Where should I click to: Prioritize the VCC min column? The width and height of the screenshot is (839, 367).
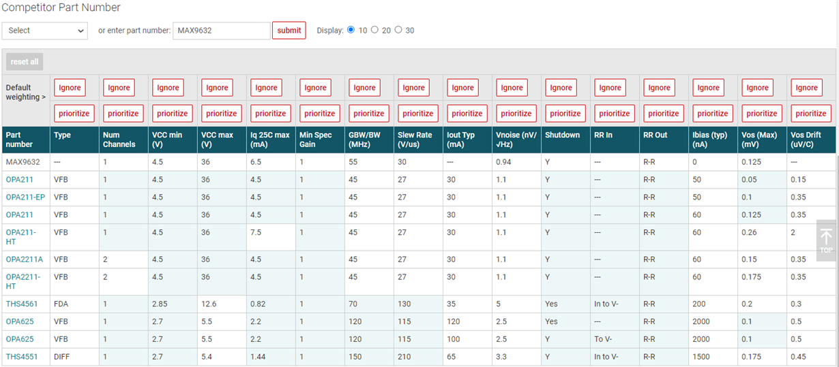pyautogui.click(x=172, y=114)
